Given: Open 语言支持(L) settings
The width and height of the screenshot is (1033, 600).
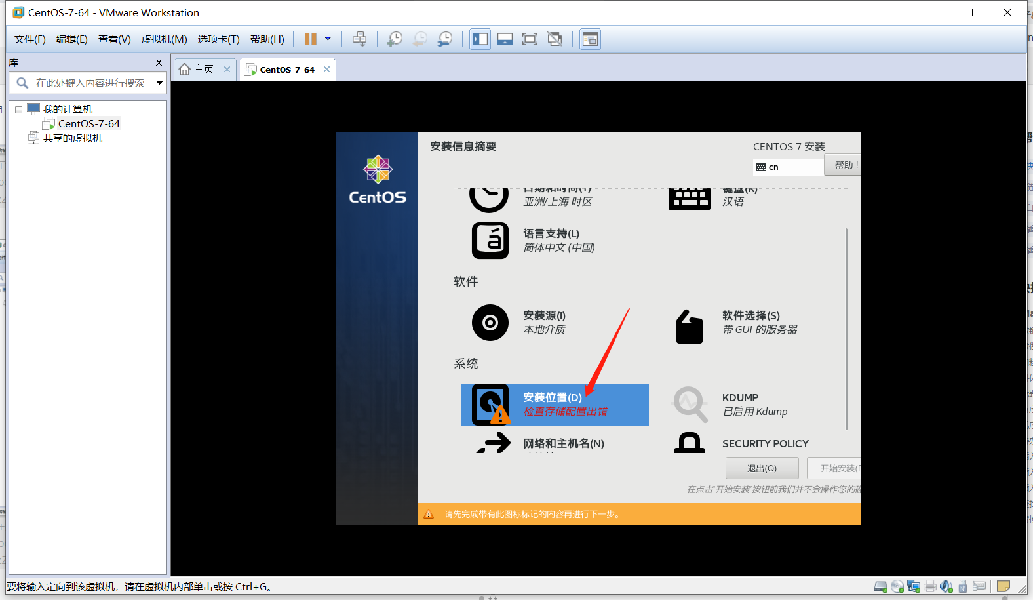Looking at the screenshot, I should point(551,233).
